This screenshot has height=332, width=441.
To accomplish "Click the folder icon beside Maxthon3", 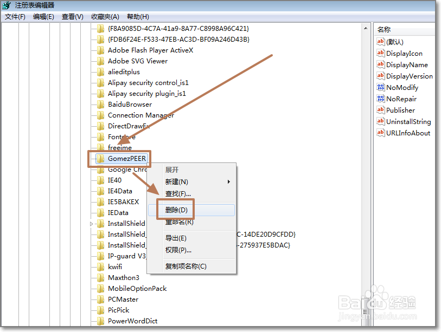I will [x=101, y=278].
